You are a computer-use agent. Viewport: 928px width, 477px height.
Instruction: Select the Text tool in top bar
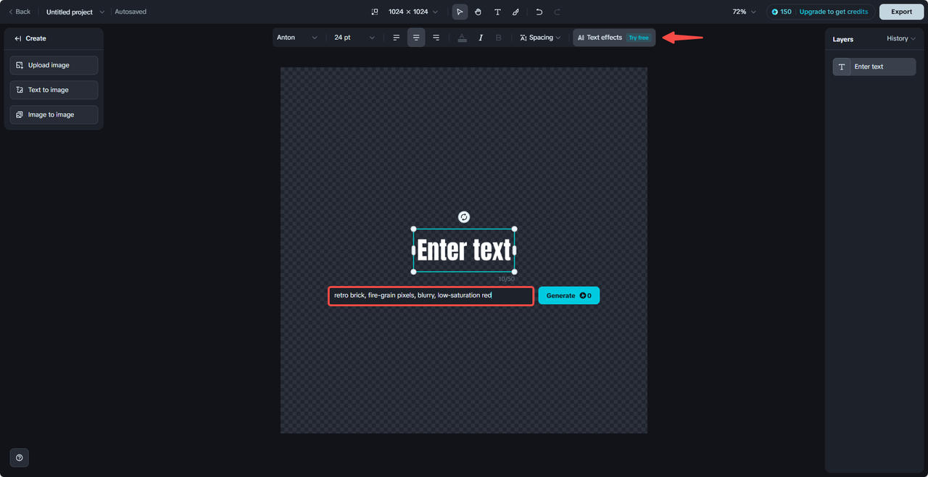(497, 12)
